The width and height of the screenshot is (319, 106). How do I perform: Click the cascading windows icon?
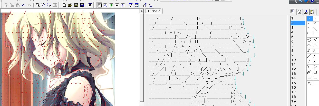99,5
